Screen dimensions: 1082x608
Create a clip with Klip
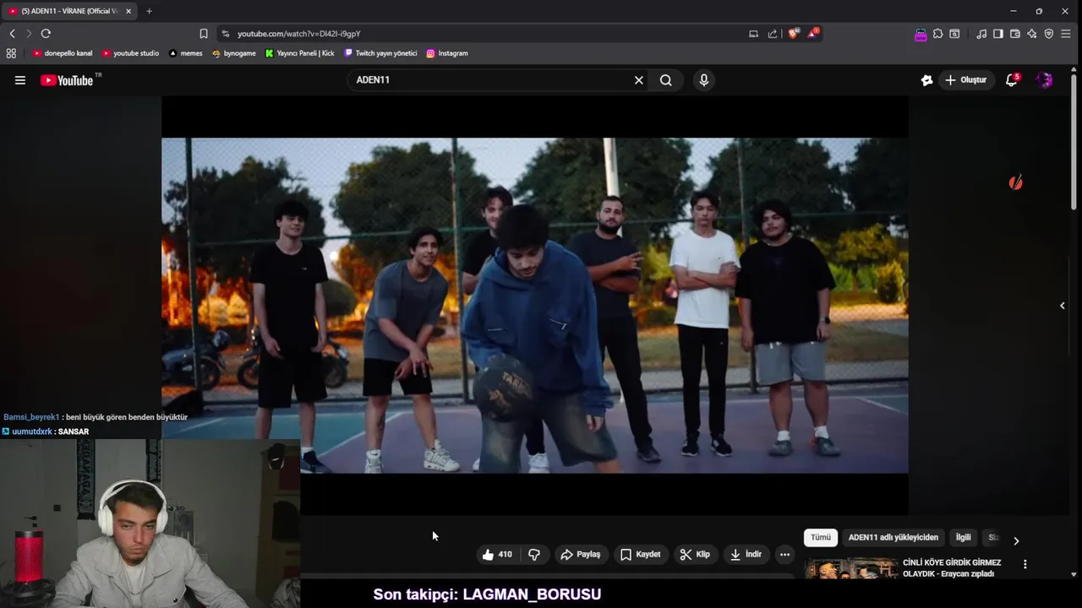click(x=696, y=555)
